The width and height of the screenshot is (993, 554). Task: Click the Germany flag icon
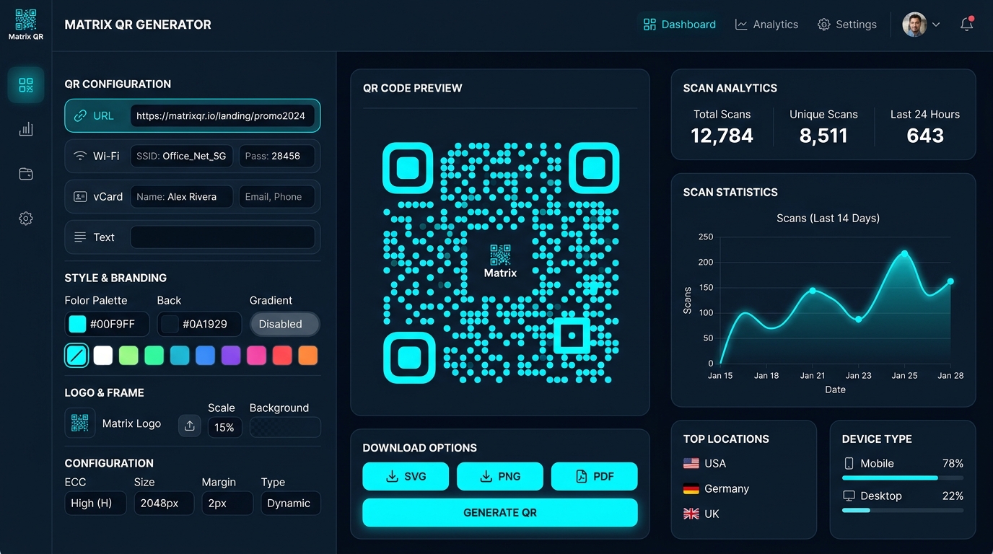[x=691, y=488]
